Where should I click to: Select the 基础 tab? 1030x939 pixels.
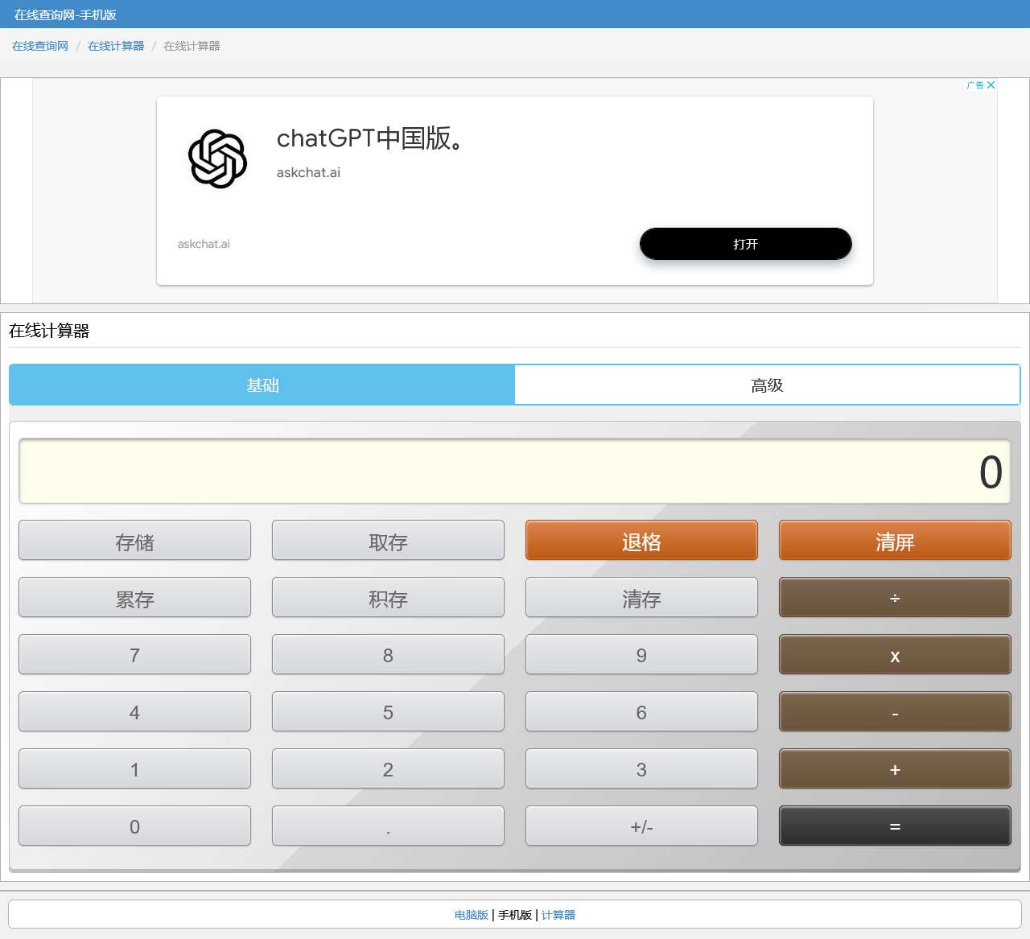click(x=262, y=385)
